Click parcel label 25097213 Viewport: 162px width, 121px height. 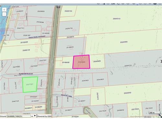pos(117,19)
